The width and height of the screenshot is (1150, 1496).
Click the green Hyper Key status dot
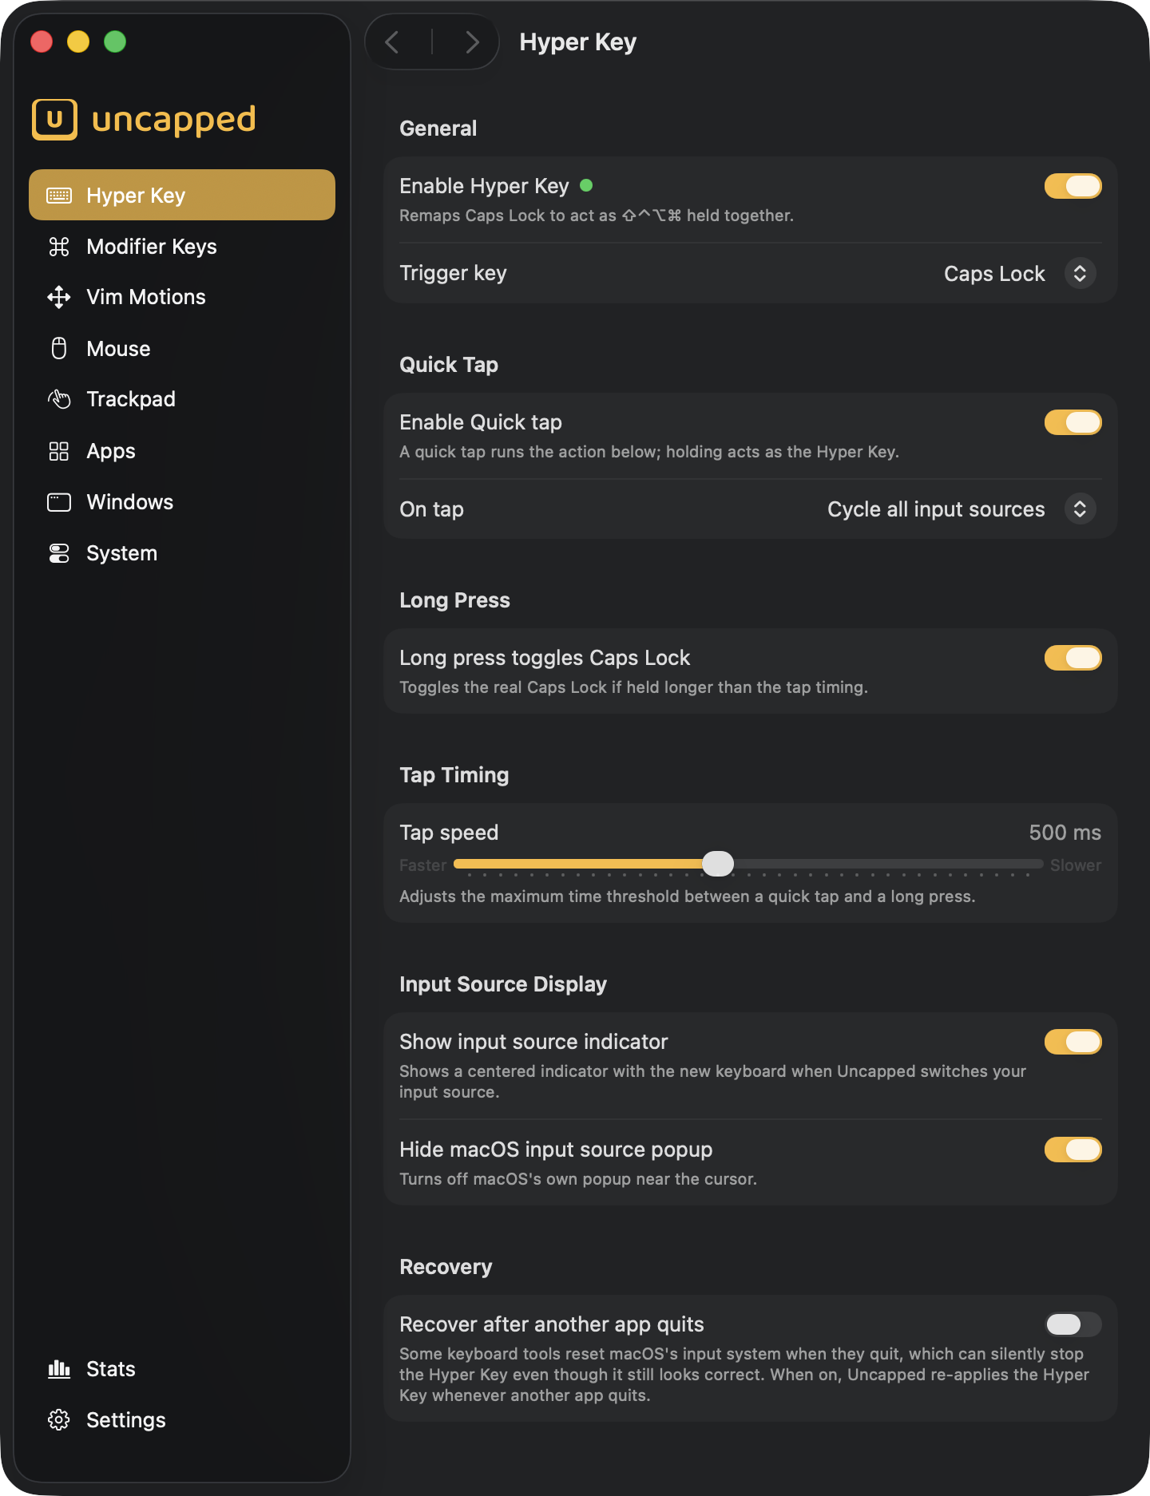pos(586,185)
